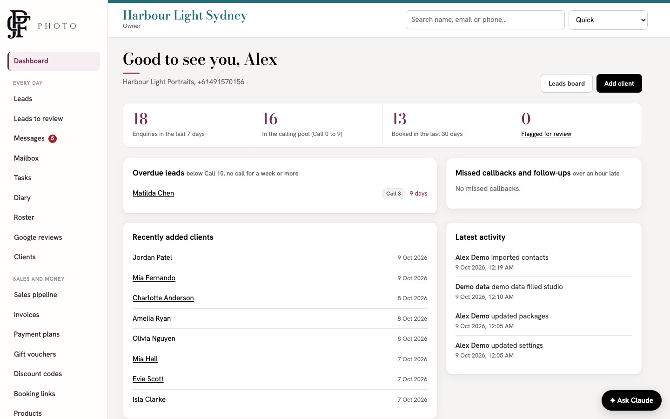
Task: Go to Invoices in the sidebar
Action: [54, 315]
